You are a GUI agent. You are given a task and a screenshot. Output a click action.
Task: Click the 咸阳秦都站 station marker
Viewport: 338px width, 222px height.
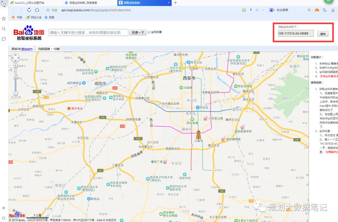click(x=84, y=83)
